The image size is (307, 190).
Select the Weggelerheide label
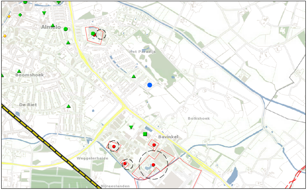[x=92, y=158]
